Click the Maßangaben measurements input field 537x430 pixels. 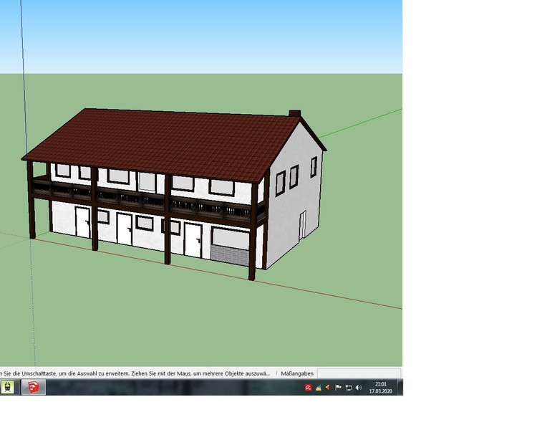pyautogui.click(x=359, y=373)
